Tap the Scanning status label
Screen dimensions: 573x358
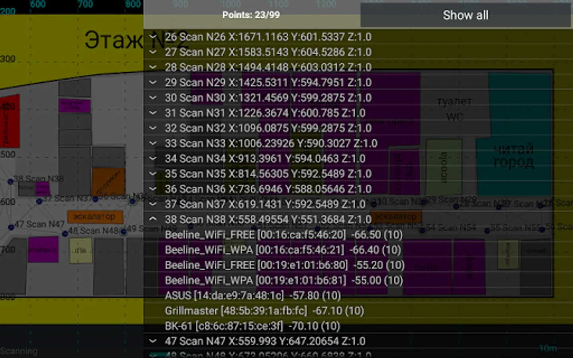click(19, 351)
